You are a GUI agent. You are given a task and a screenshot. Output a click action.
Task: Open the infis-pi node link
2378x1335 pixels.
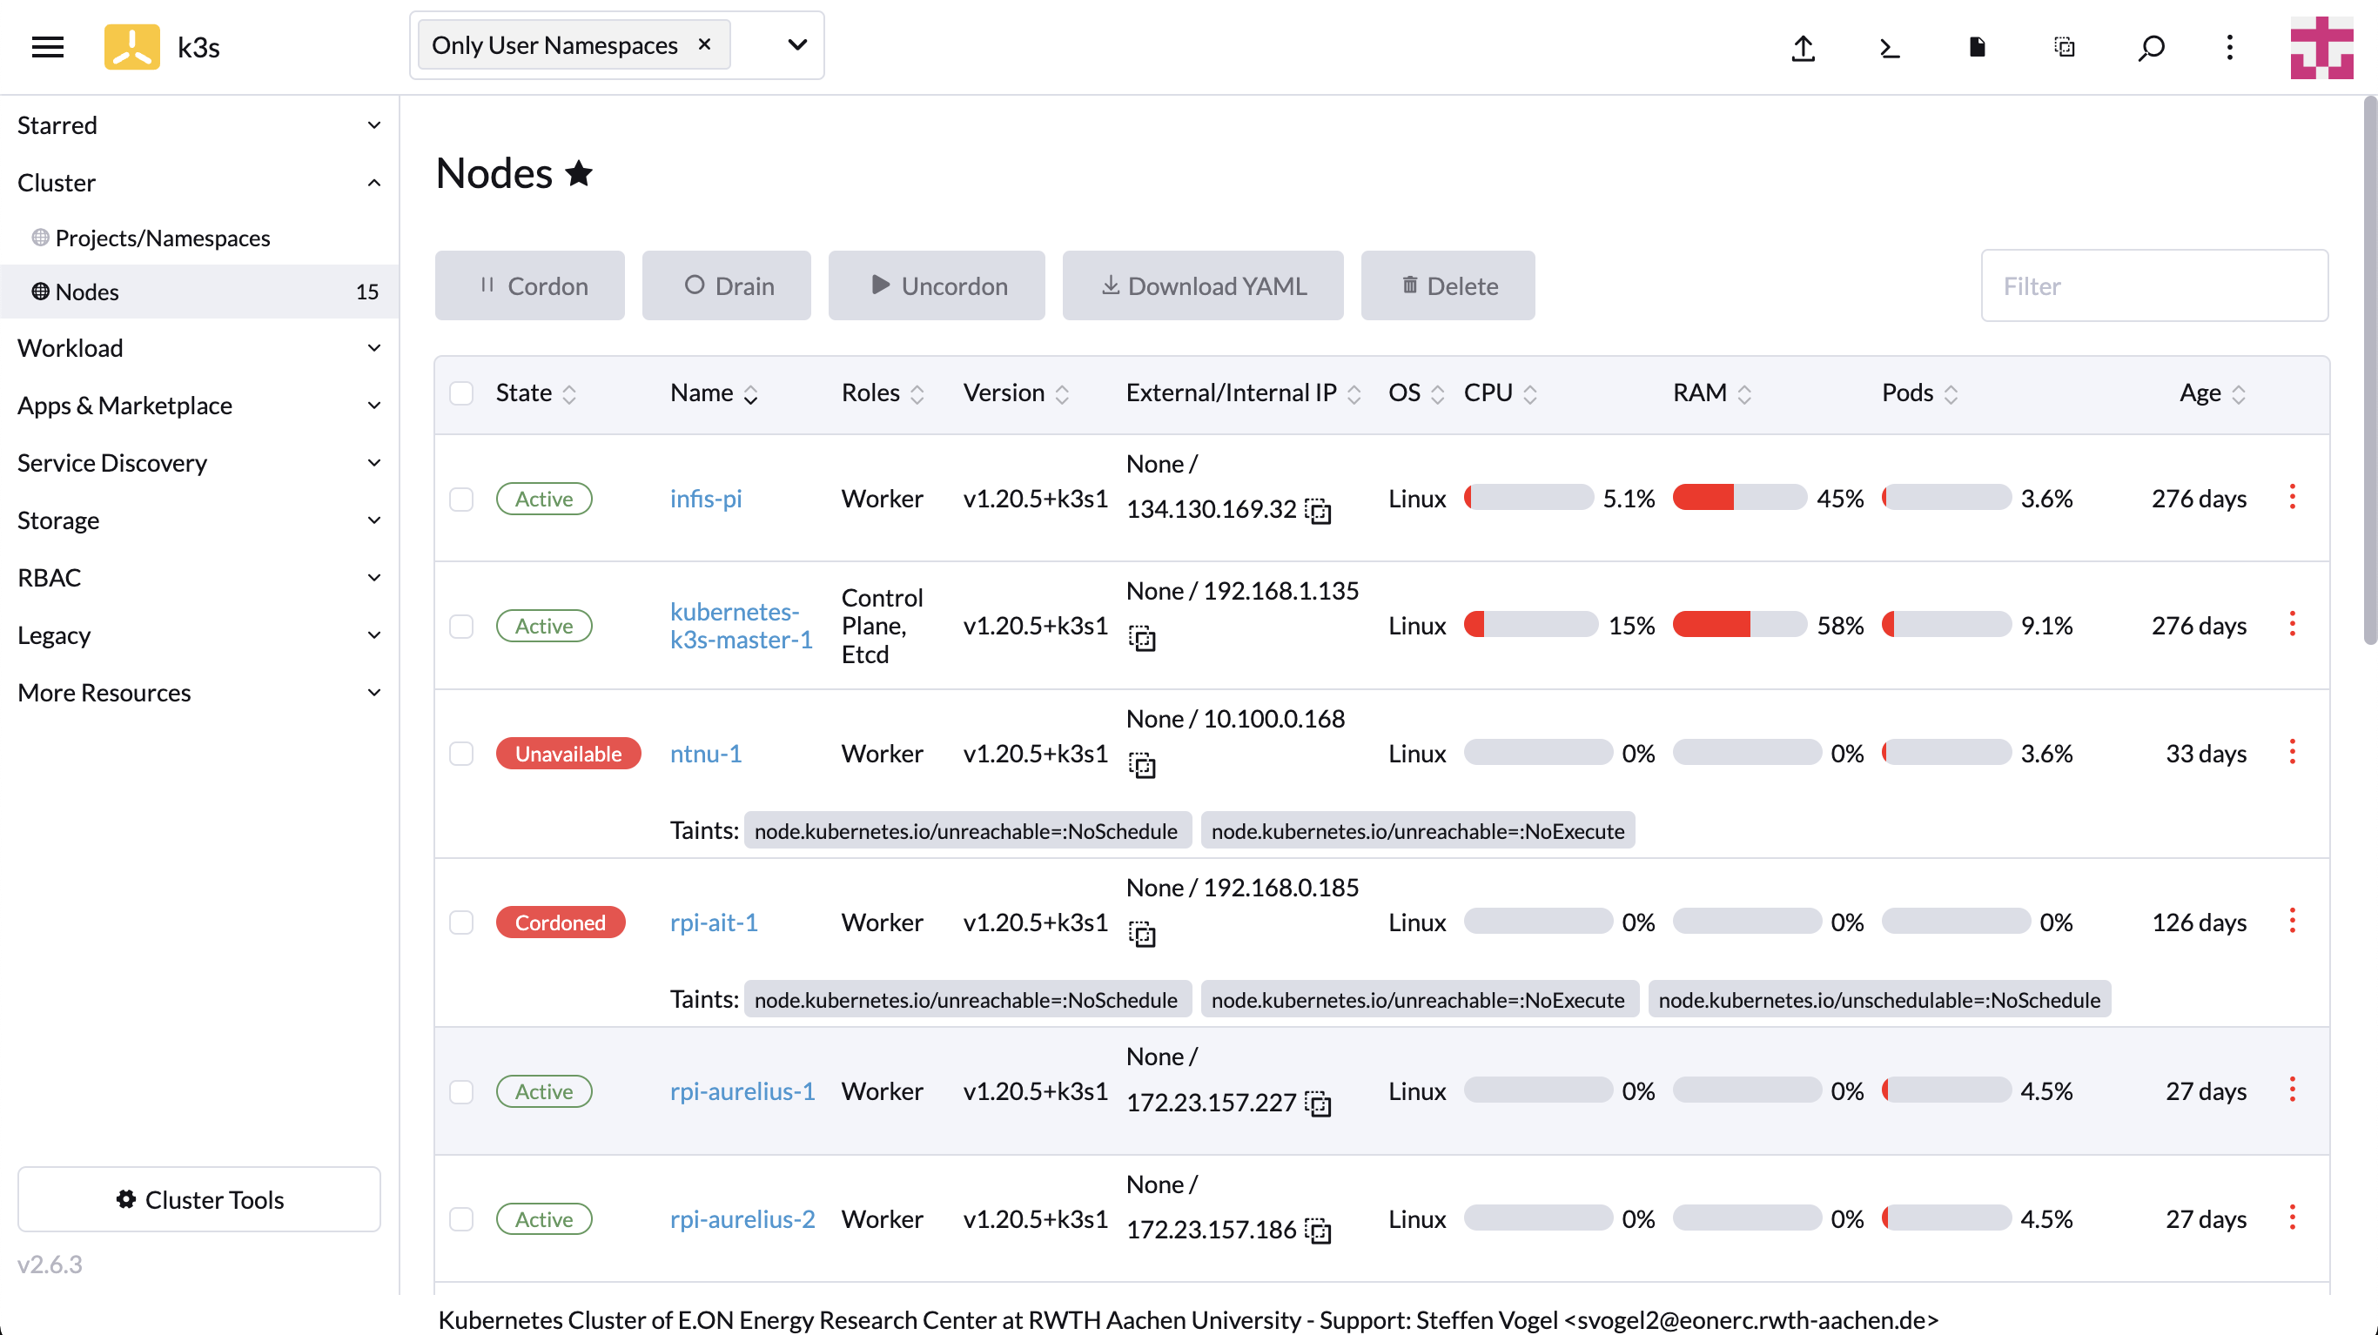pos(705,499)
